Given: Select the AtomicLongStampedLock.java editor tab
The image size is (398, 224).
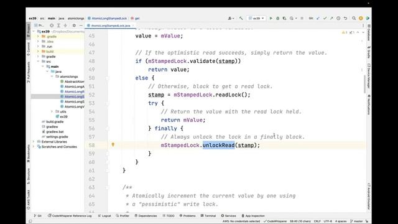Looking at the screenshot, I should (110, 26).
